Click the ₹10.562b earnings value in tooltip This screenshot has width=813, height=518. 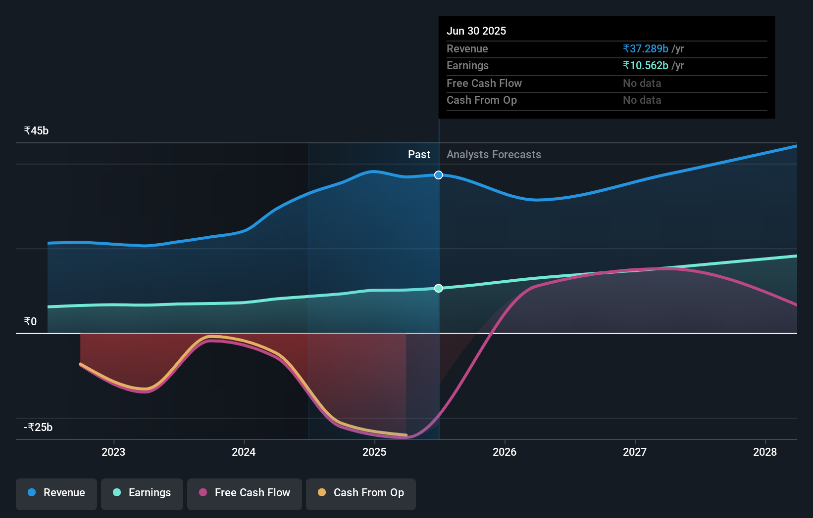646,65
